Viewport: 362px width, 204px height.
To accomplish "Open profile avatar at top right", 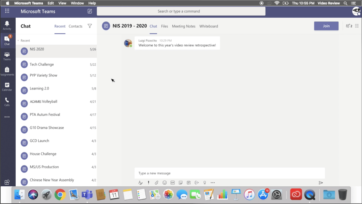I will point(356,11).
